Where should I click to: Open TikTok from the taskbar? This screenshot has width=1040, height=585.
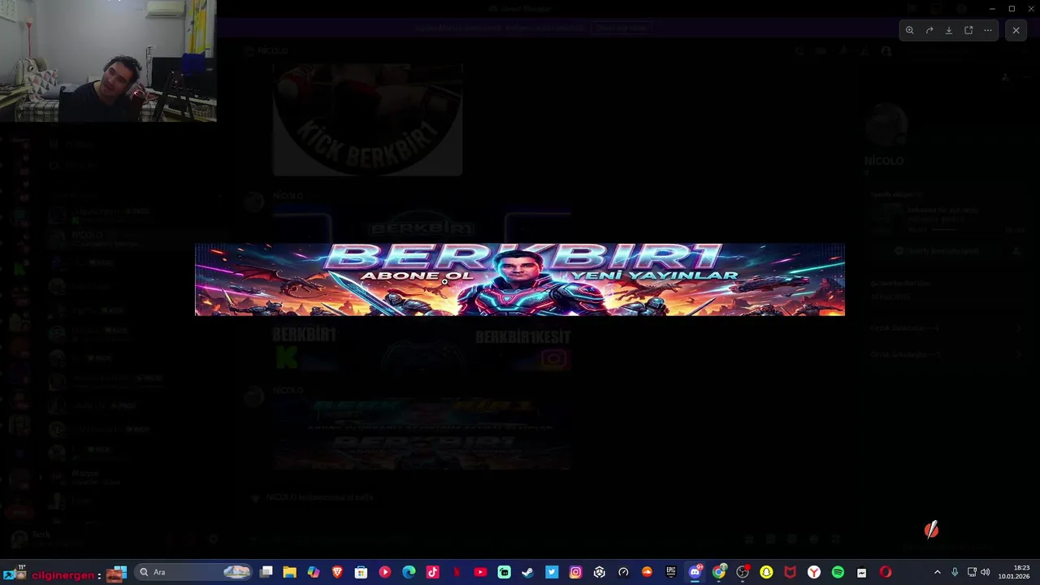(432, 573)
